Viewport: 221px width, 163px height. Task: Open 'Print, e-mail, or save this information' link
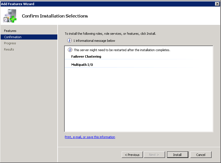pyautogui.click(x=90, y=137)
